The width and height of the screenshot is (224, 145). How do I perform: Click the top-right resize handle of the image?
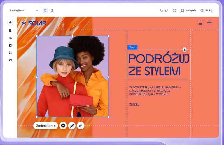(108, 36)
